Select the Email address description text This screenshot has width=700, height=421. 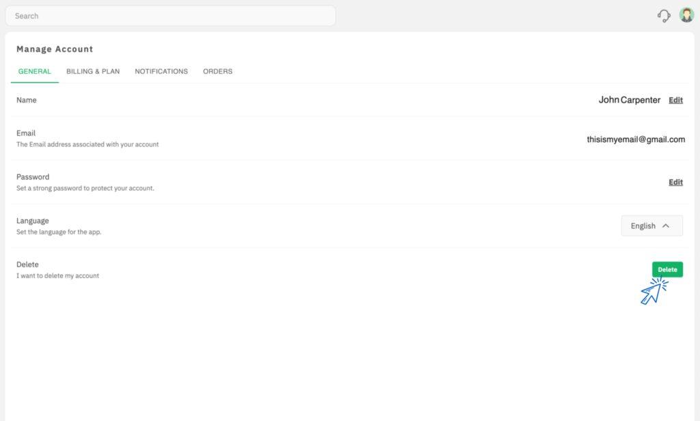pyautogui.click(x=87, y=144)
